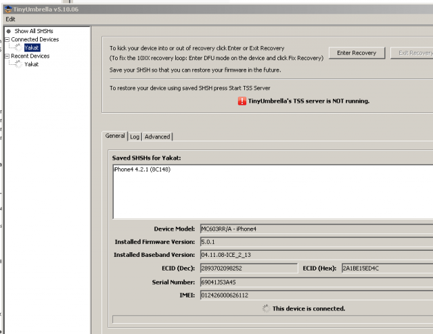Viewport: 433px width, 334px height.
Task: Click the ECID (Hex) field
Action: tap(387, 268)
